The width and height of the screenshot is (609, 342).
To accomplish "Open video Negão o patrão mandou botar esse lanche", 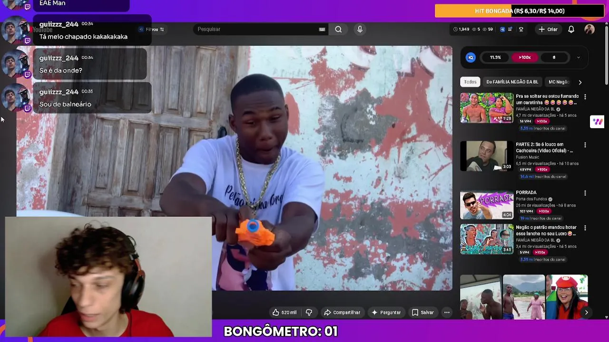I will (x=546, y=230).
